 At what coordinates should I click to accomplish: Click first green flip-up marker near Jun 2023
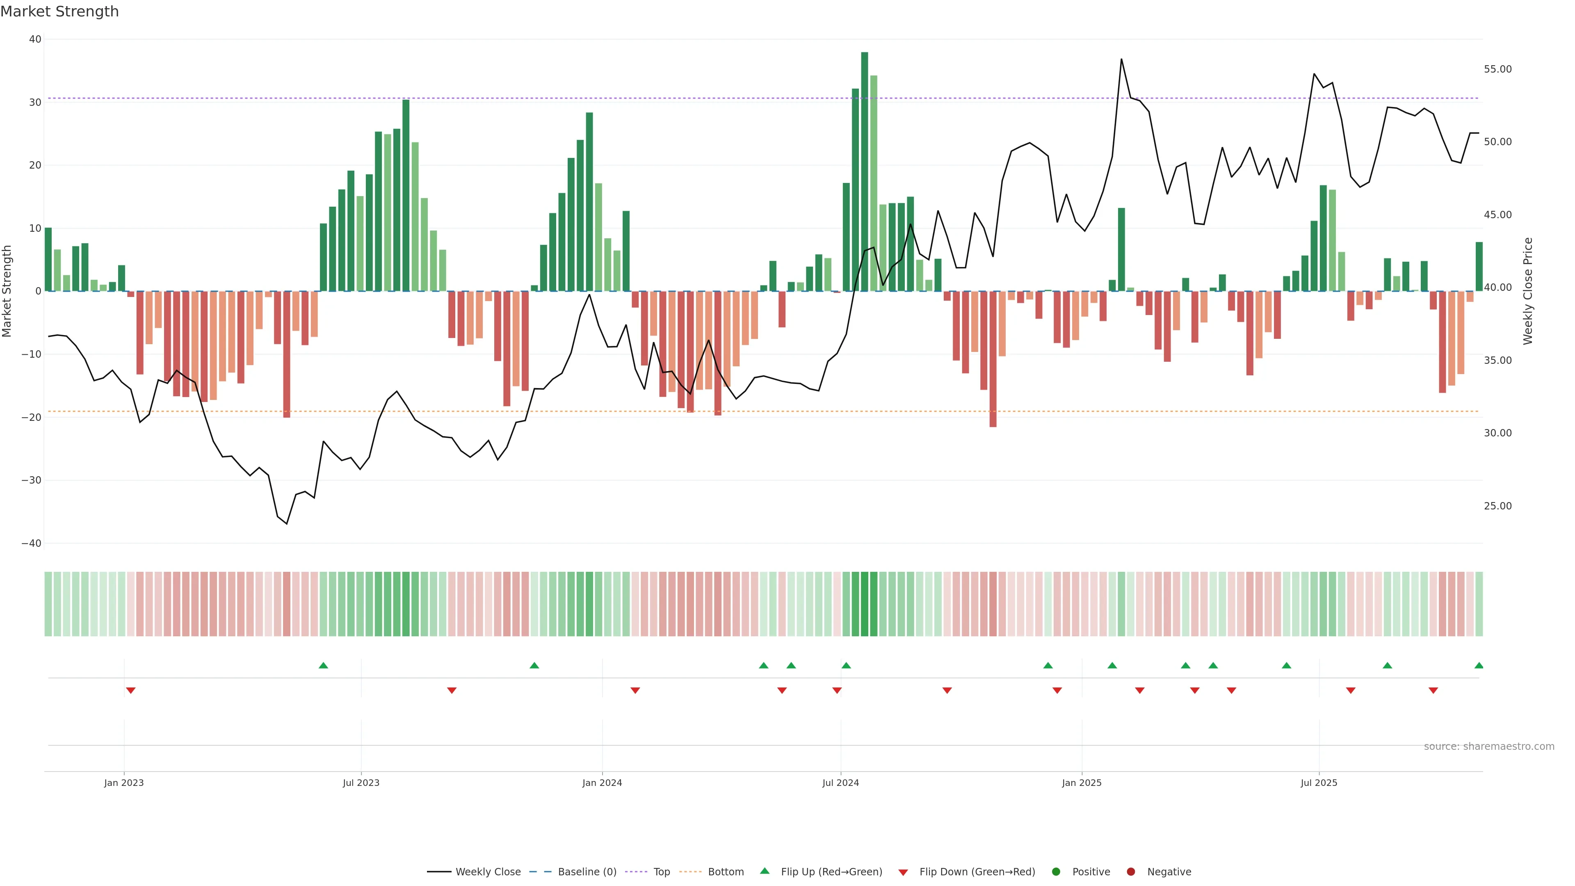324,665
